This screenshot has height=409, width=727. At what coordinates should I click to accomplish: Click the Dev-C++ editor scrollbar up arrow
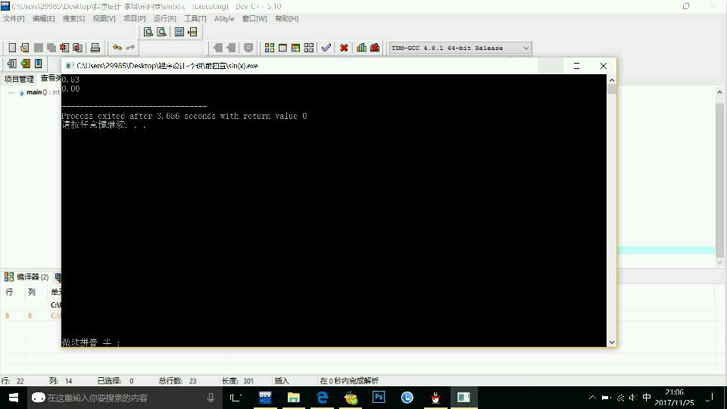(x=719, y=92)
